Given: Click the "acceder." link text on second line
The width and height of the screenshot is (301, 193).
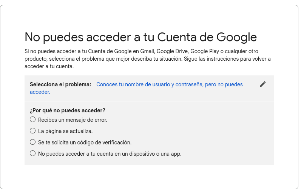Looking at the screenshot, I should tap(40, 92).
